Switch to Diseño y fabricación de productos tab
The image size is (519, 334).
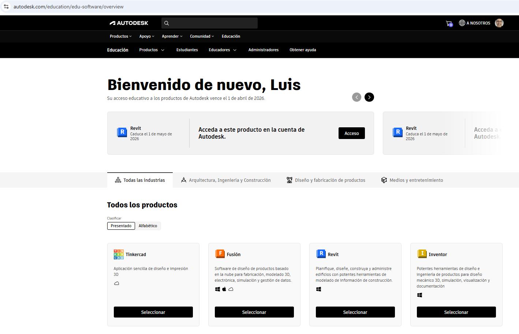326,180
